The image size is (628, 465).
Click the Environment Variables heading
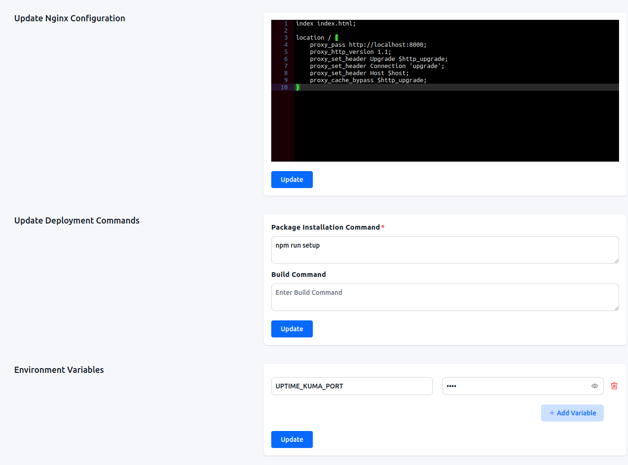[x=59, y=370]
